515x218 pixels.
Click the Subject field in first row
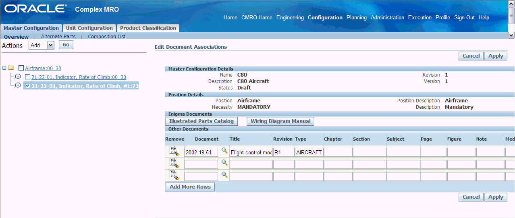pos(403,152)
